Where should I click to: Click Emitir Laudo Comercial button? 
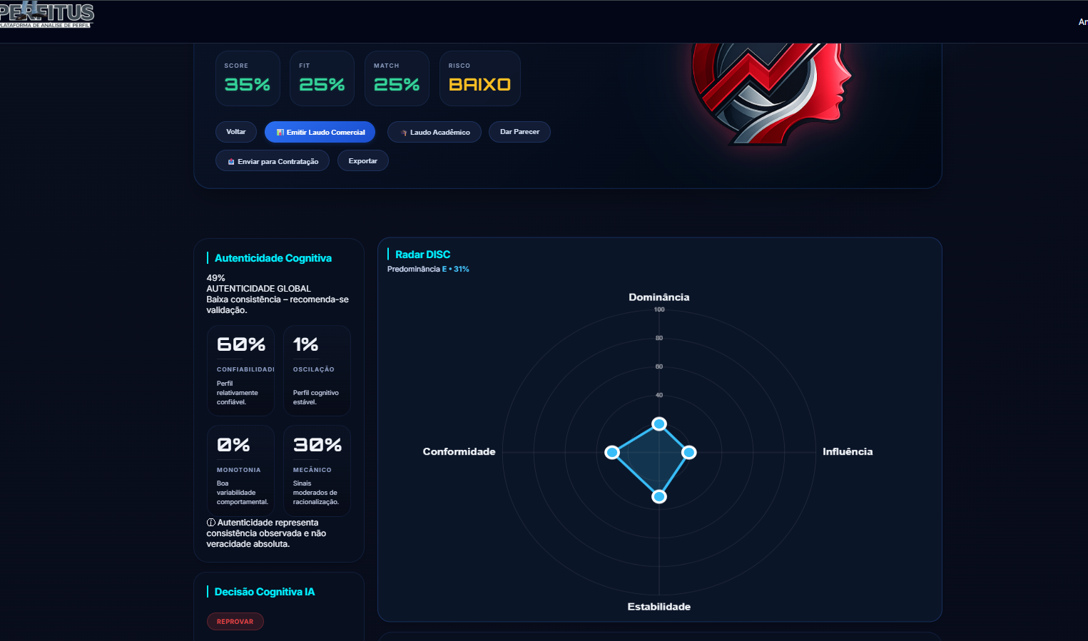point(320,132)
